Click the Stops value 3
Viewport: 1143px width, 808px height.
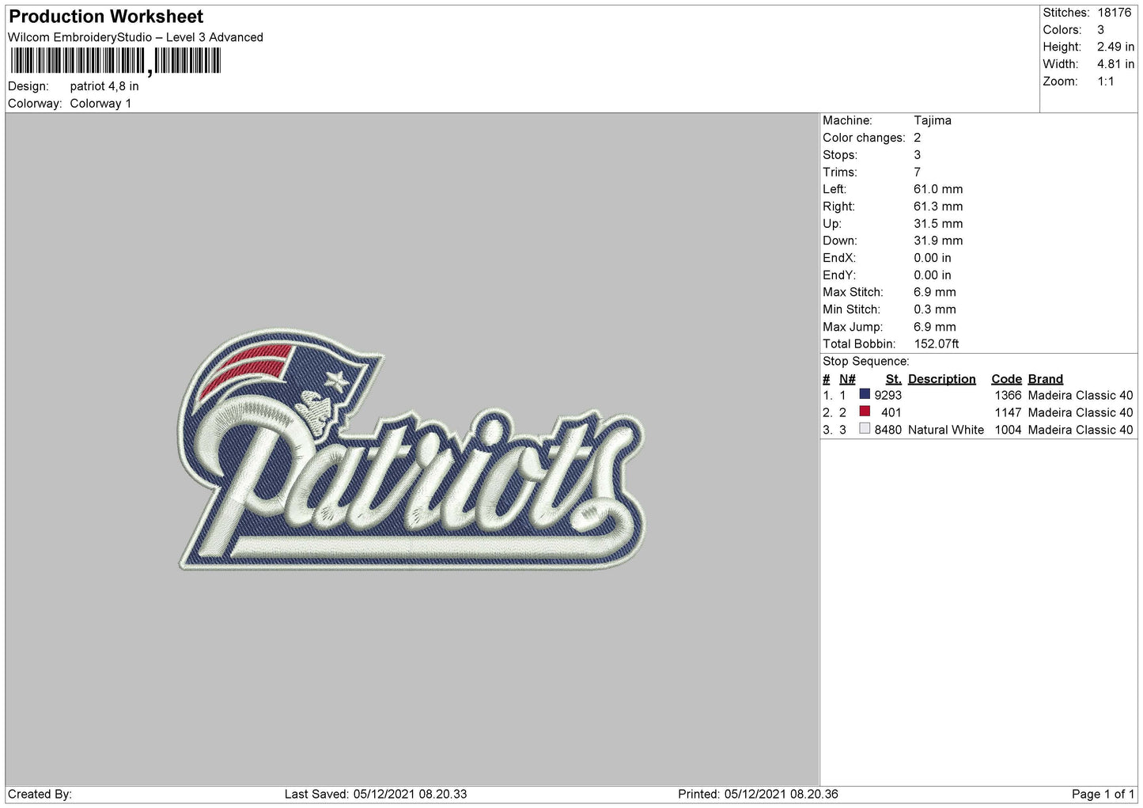[x=918, y=155]
